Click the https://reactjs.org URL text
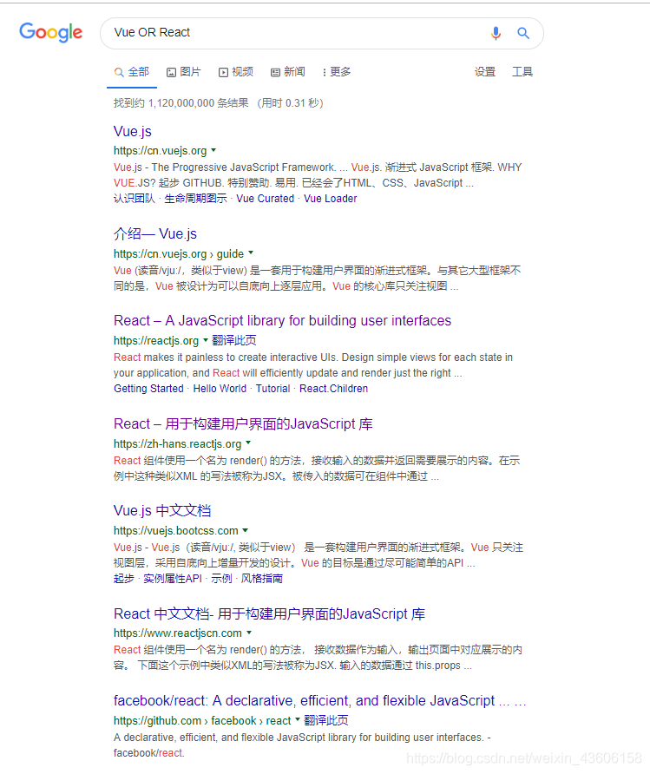The width and height of the screenshot is (650, 774). point(156,341)
